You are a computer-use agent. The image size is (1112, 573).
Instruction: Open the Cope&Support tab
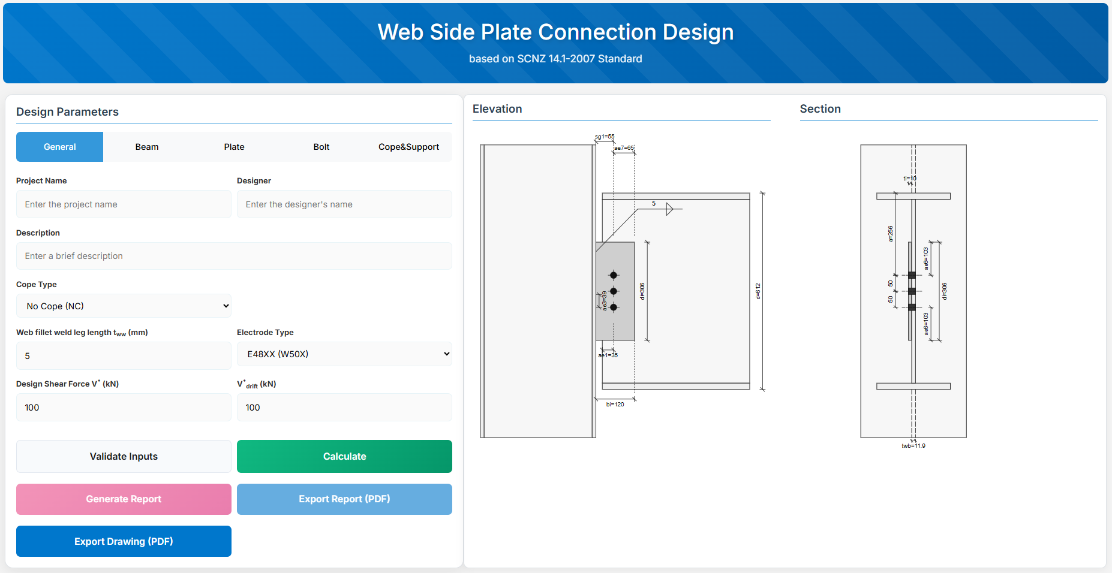pos(408,147)
